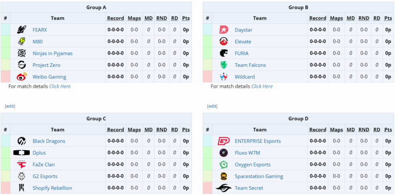Open the Spacestation Gaming team page
395x195 pixels.
click(259, 177)
